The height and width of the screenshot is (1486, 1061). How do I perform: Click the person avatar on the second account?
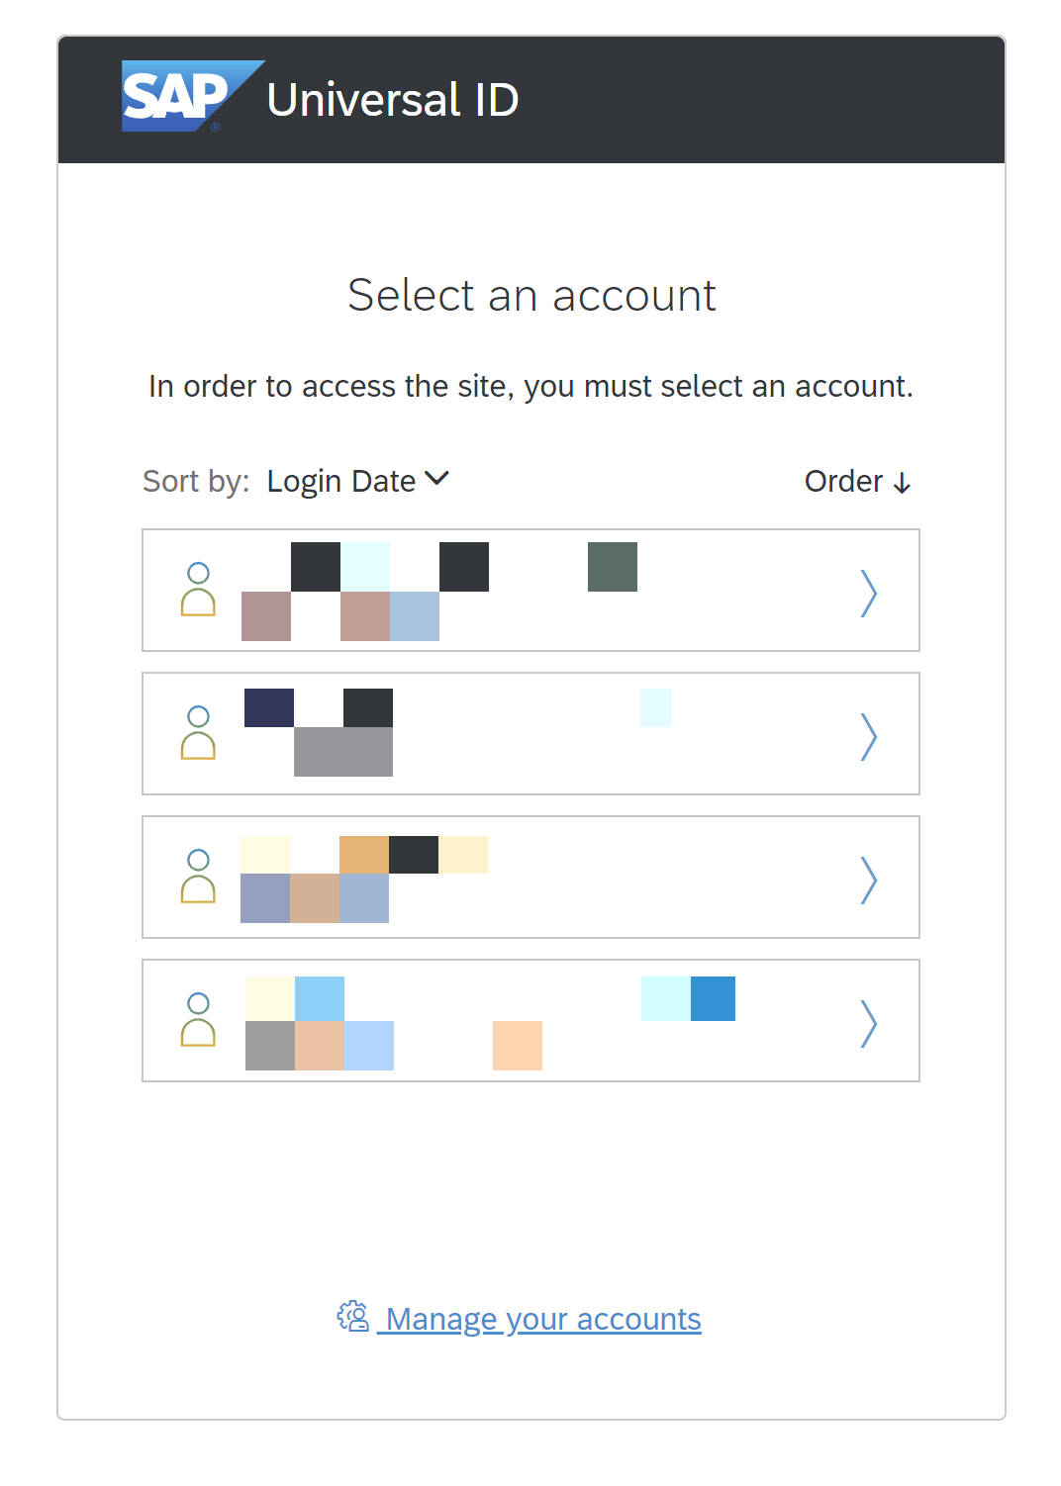[198, 734]
